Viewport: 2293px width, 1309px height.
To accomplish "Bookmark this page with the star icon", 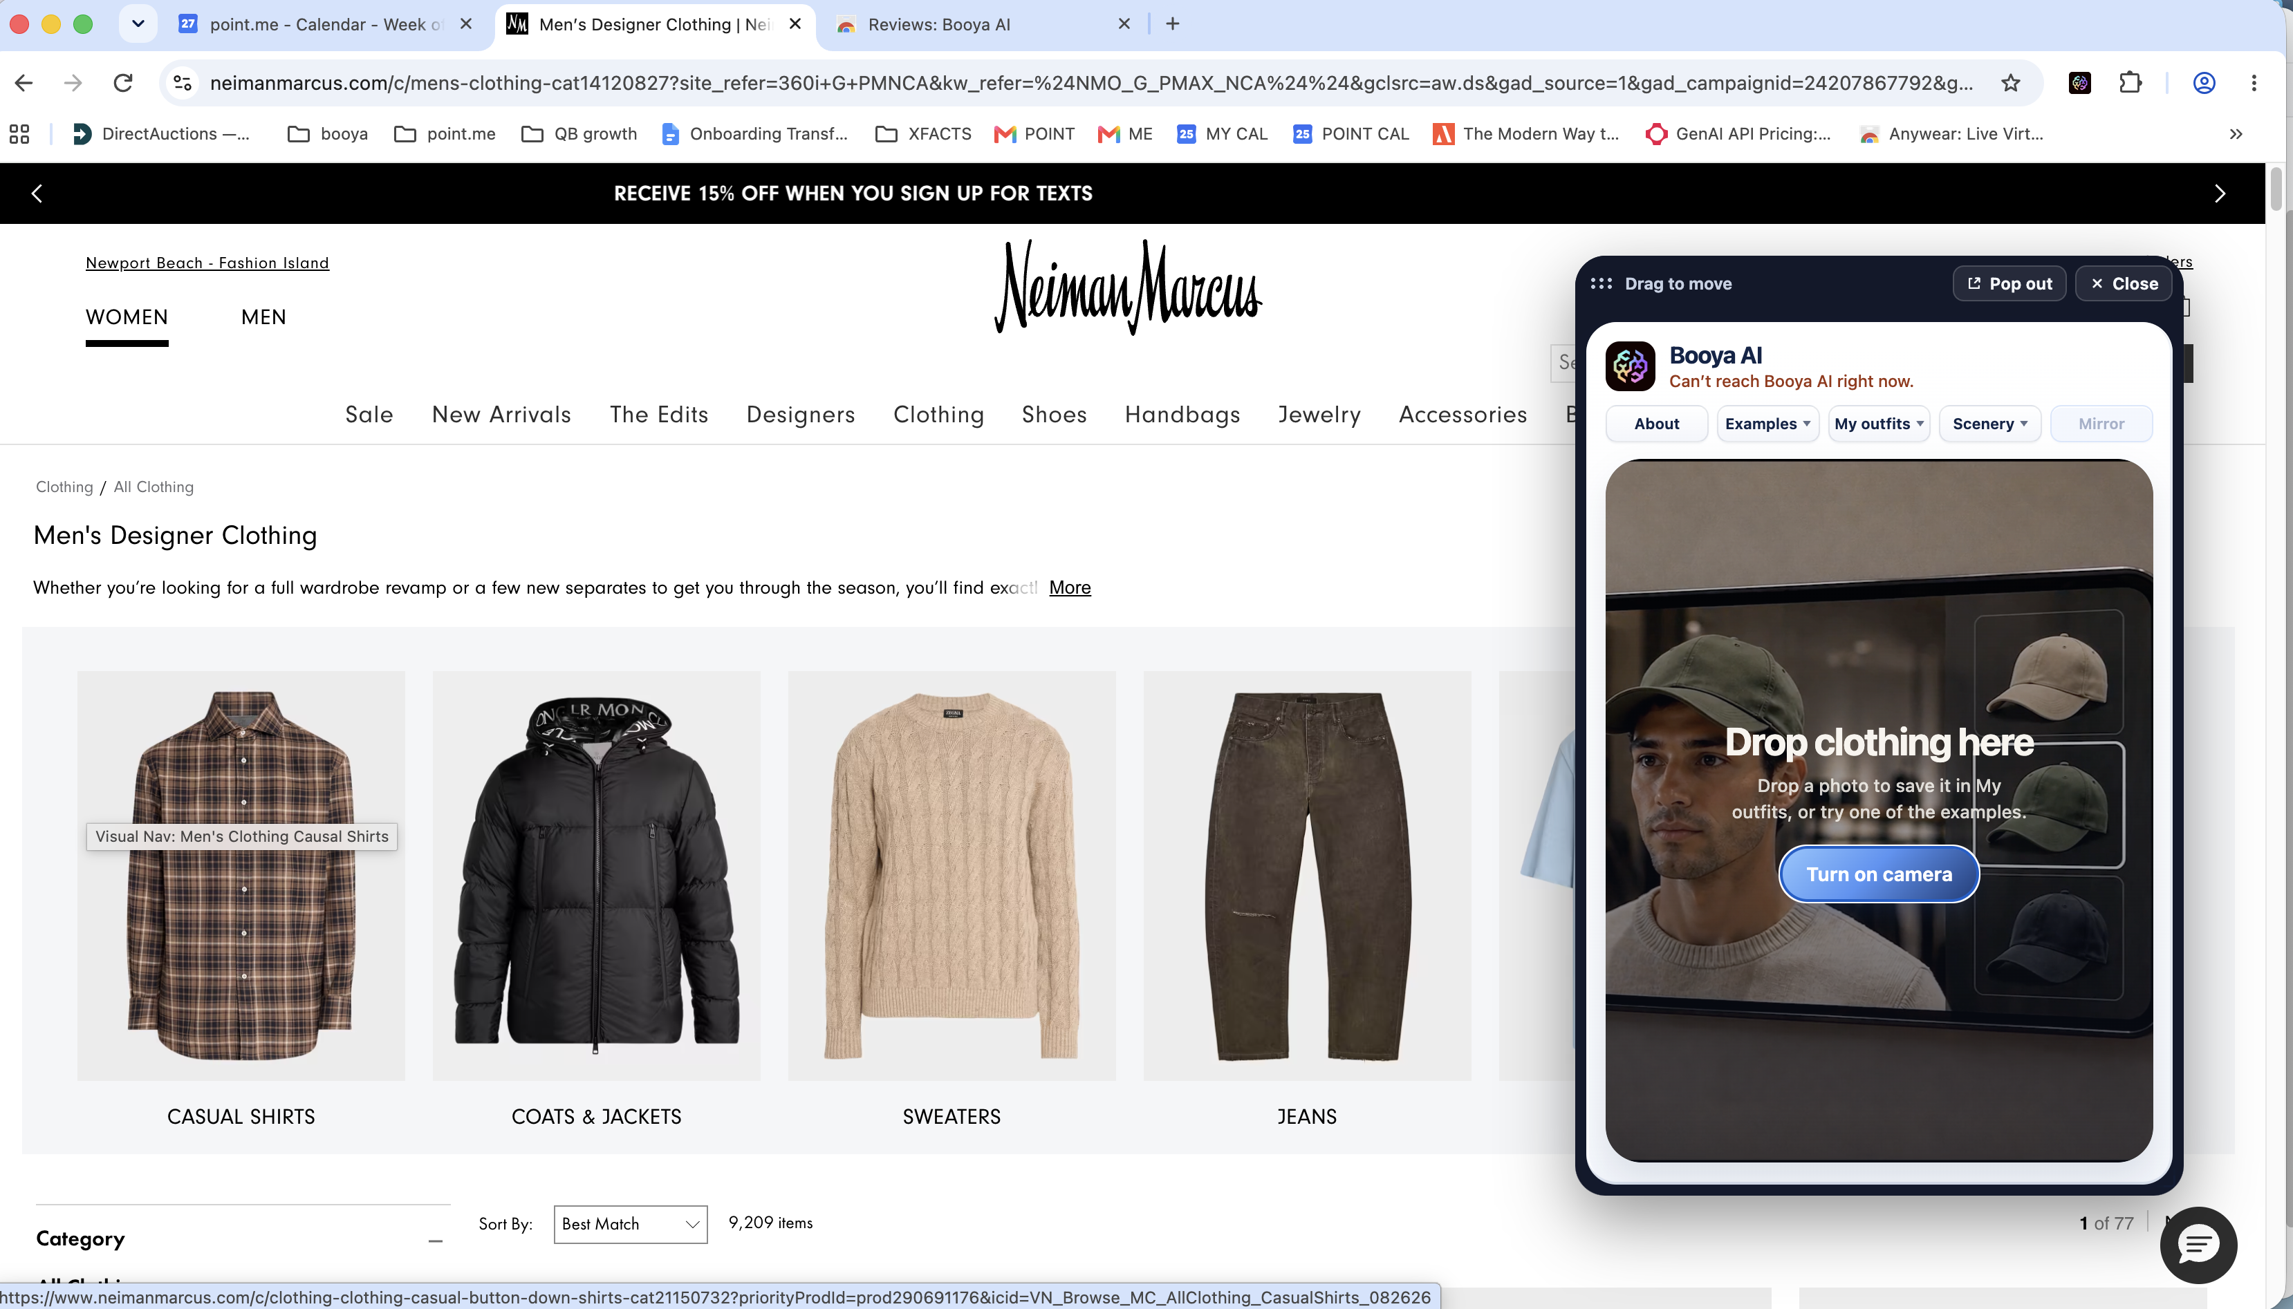I will point(2011,83).
